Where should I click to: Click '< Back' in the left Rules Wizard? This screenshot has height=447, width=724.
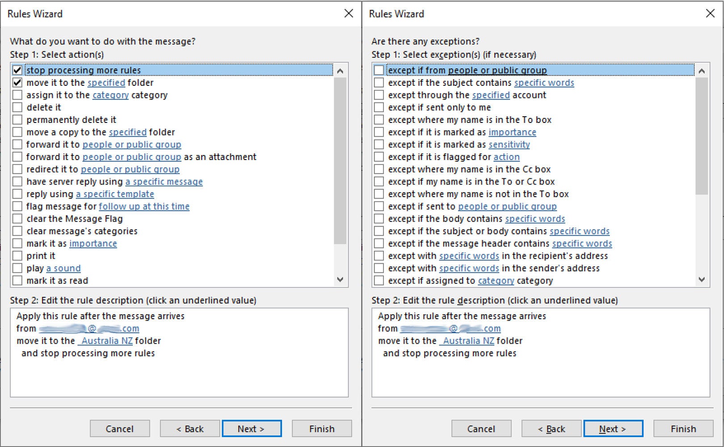point(190,429)
